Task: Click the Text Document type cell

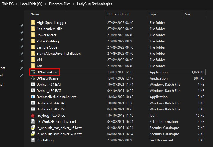Action: [x=161, y=140]
